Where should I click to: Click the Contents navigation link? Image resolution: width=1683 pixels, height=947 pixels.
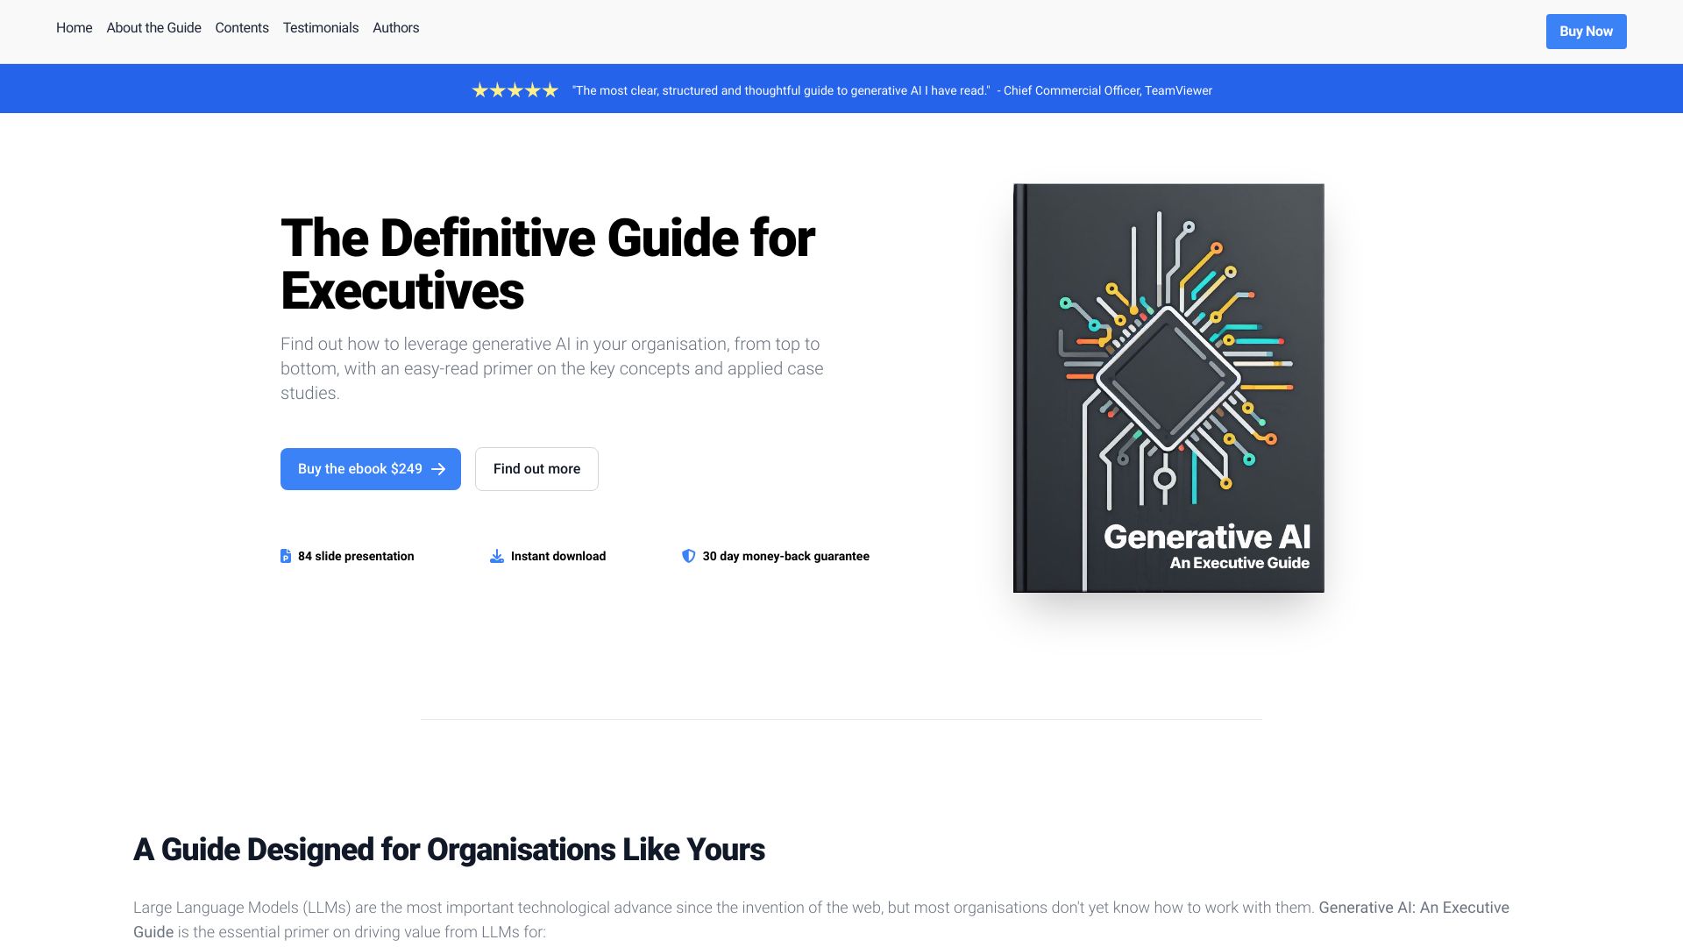[242, 28]
